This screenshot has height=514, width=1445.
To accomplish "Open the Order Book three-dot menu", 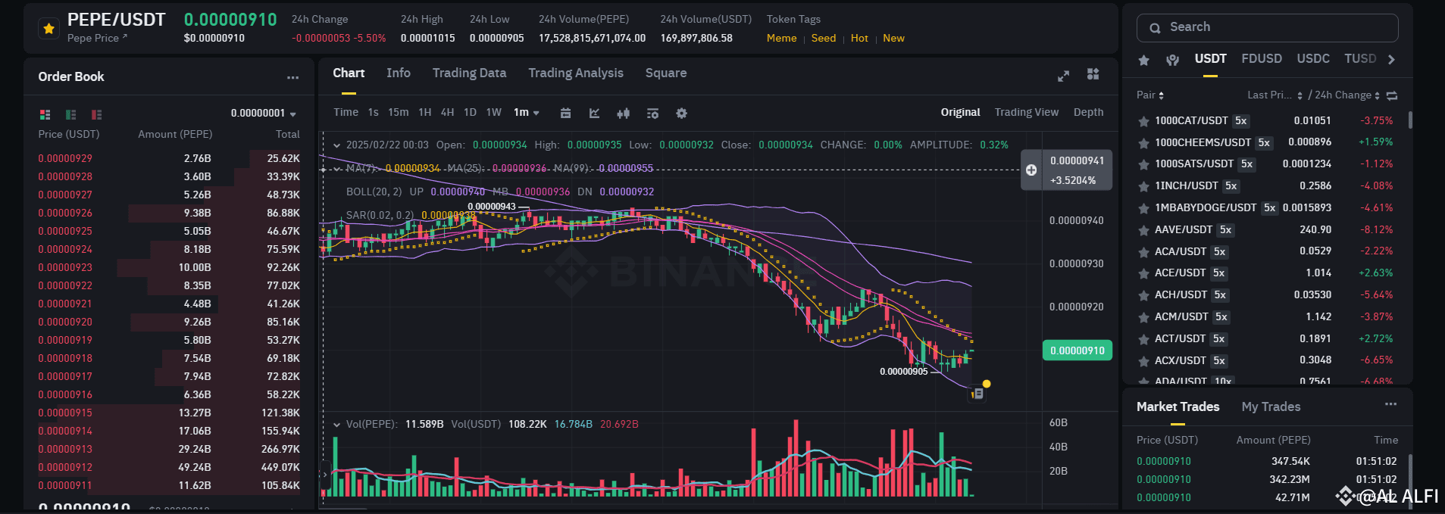I will coord(292,77).
